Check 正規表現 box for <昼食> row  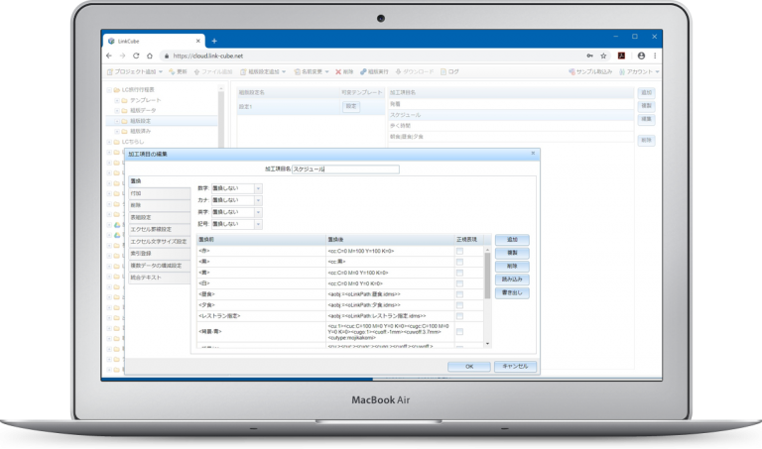(x=459, y=294)
